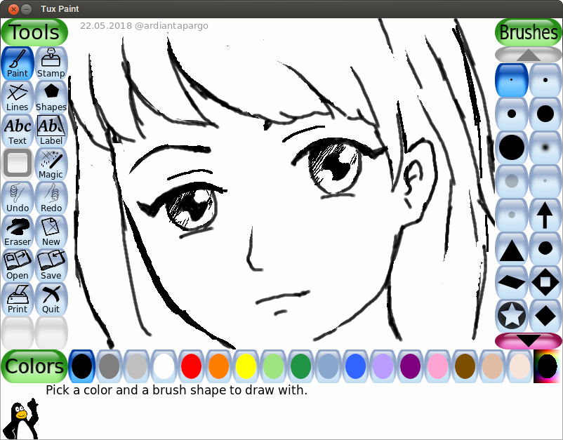Pick the red color swatch
Viewport: 563px width, 440px height.
click(x=191, y=366)
